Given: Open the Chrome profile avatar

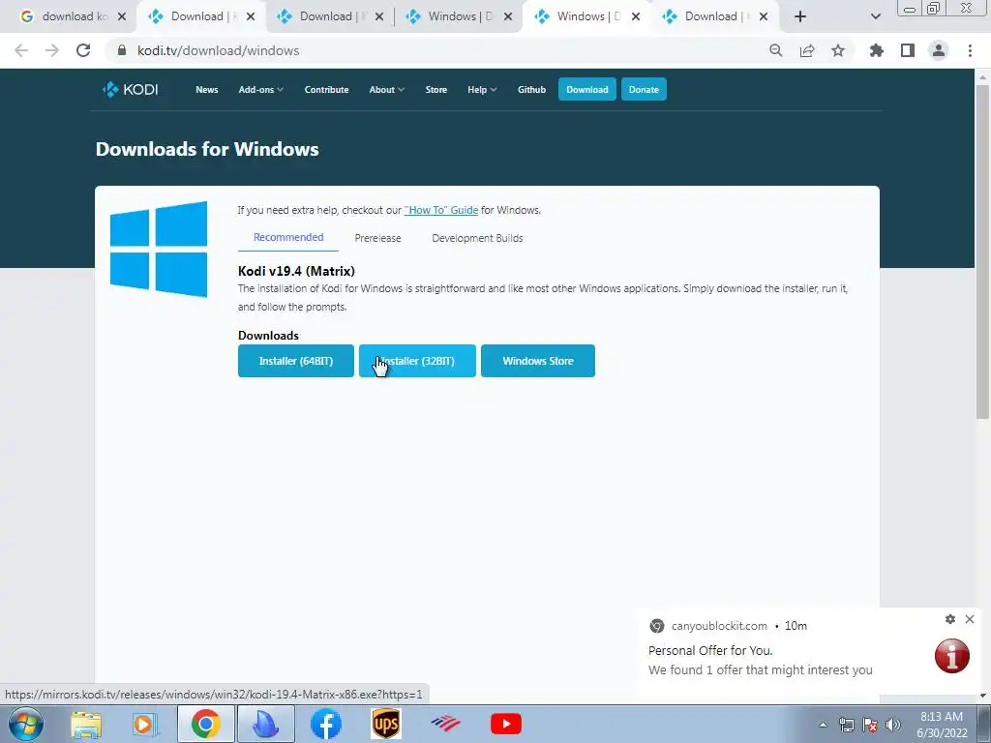Looking at the screenshot, I should coord(939,50).
